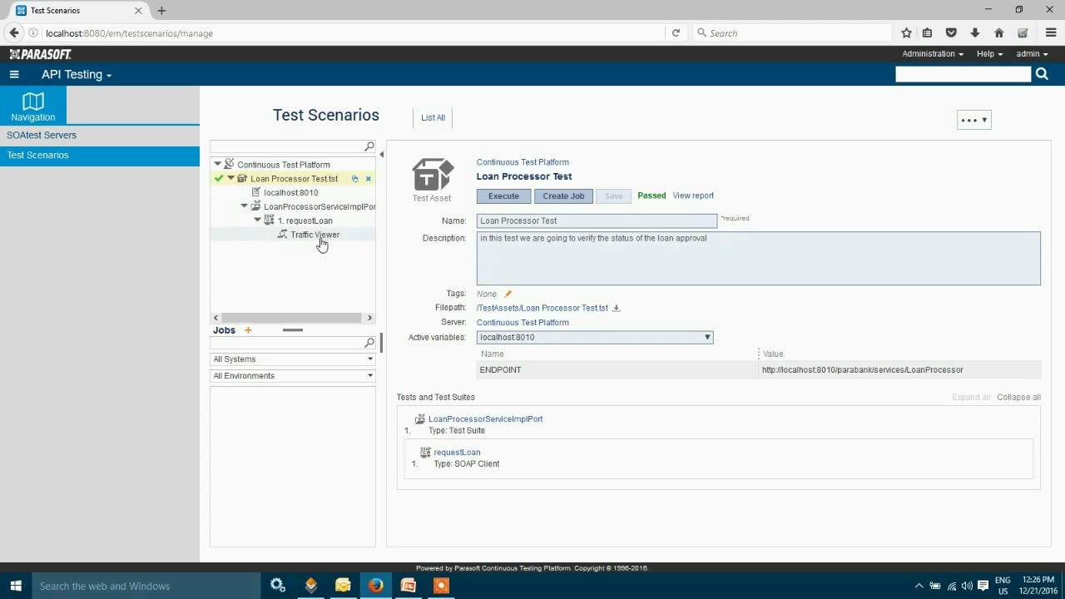Click the Jobs panel resize handle bar
The height and width of the screenshot is (599, 1065).
point(293,330)
